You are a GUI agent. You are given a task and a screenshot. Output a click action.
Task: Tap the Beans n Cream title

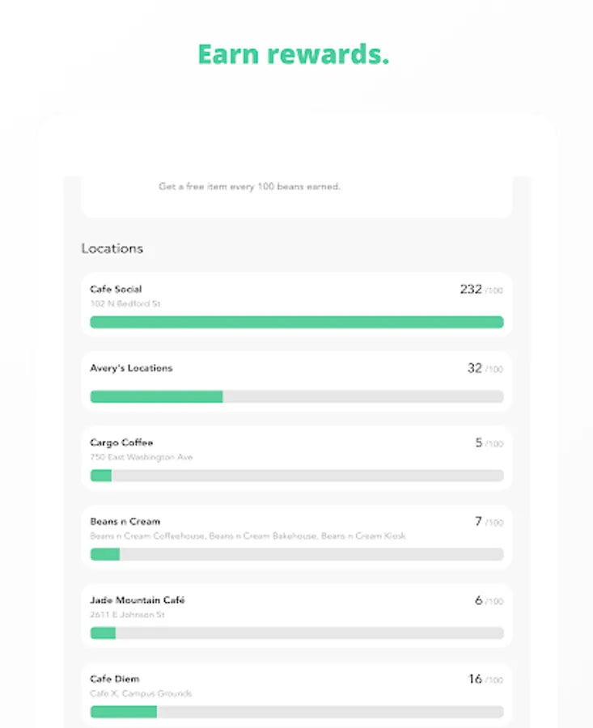click(125, 522)
